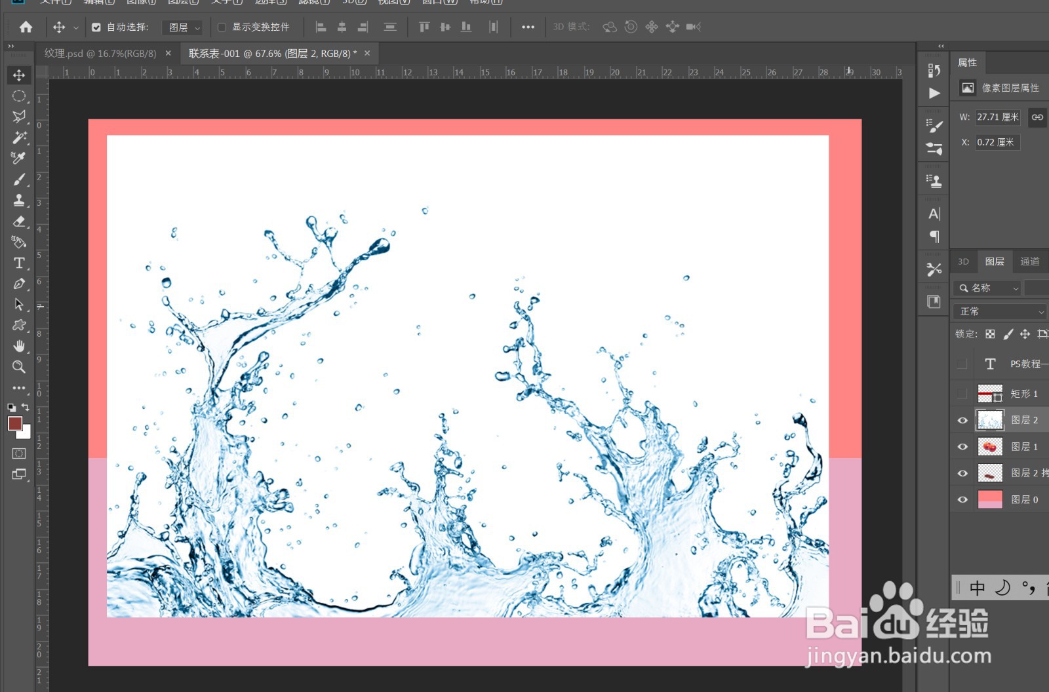
Task: Open layer filter 名称 dropdown
Action: (x=987, y=288)
